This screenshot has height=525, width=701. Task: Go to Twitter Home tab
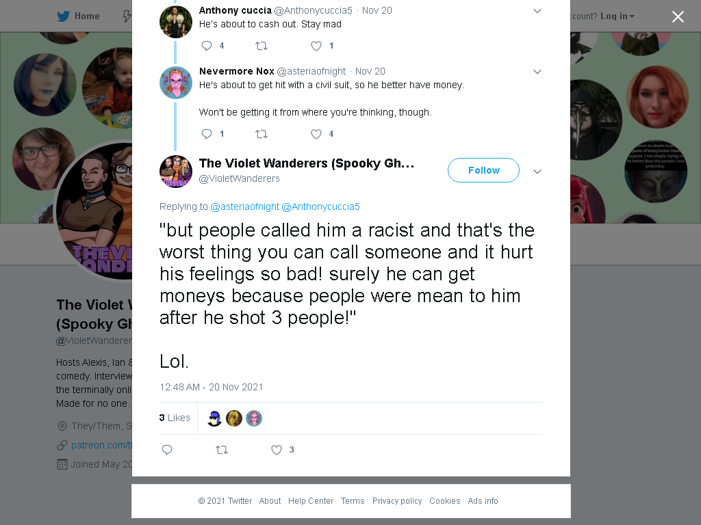coord(78,16)
